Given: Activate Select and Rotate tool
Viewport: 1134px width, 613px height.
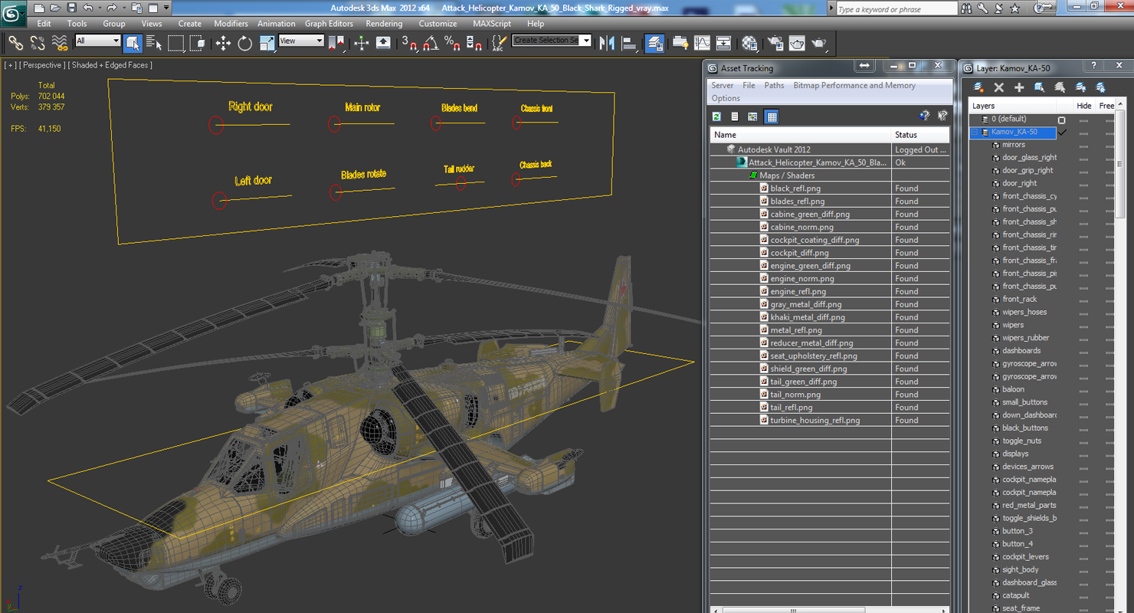Looking at the screenshot, I should point(245,44).
